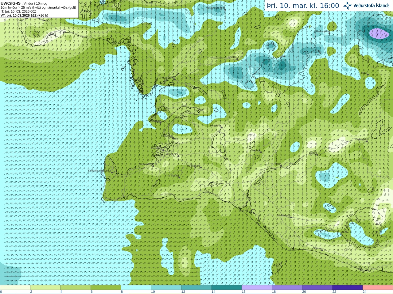
Task: Click the initial time line 'IT: þri. 10. 03. 2026 00Z'
Action: click(x=18, y=11)
